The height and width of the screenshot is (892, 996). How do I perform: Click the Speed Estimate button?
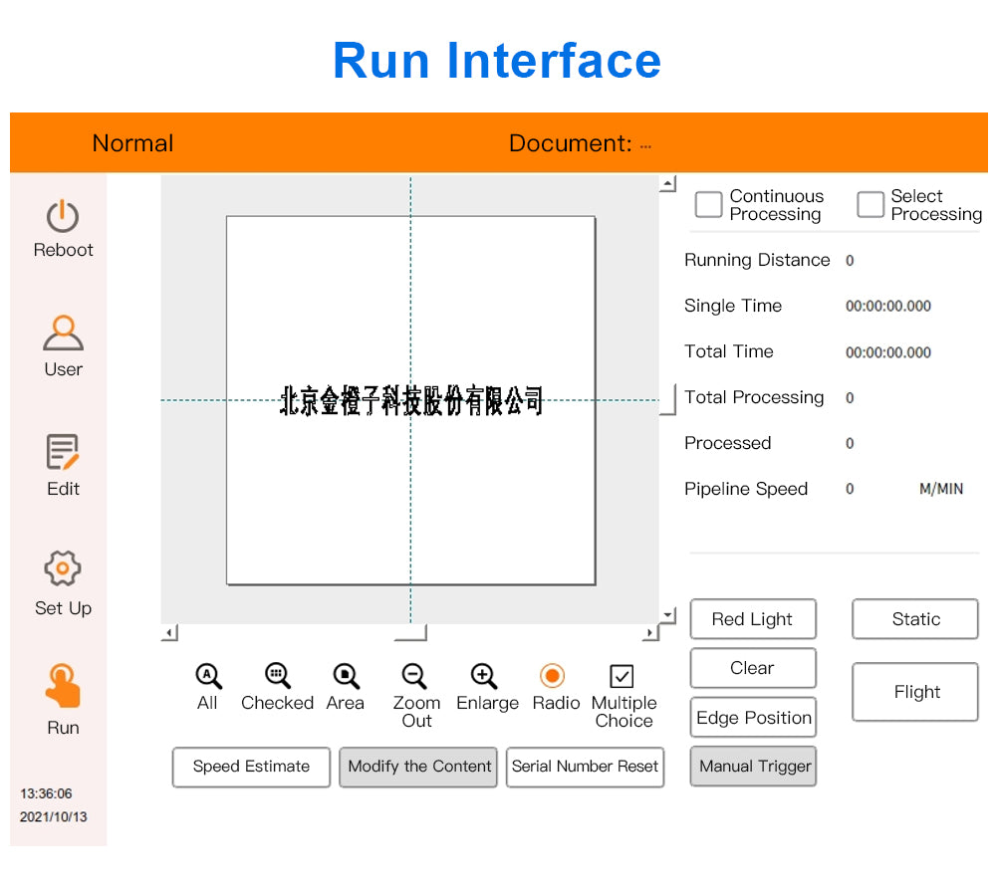click(x=252, y=767)
